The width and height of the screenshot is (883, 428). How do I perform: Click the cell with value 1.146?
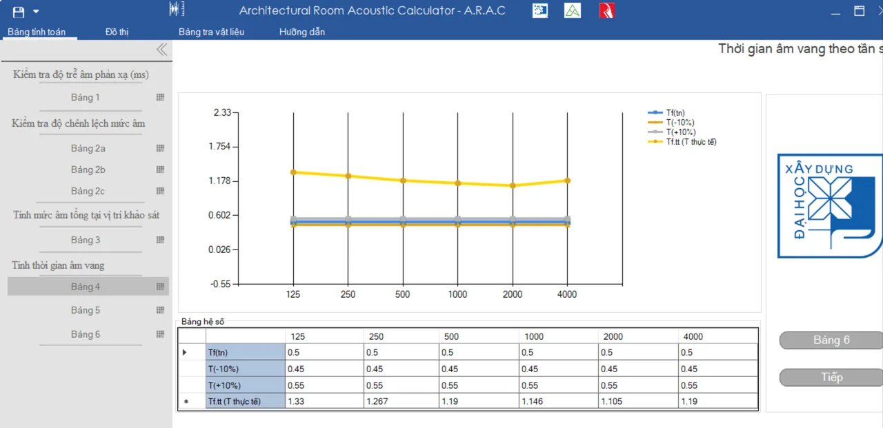(559, 401)
